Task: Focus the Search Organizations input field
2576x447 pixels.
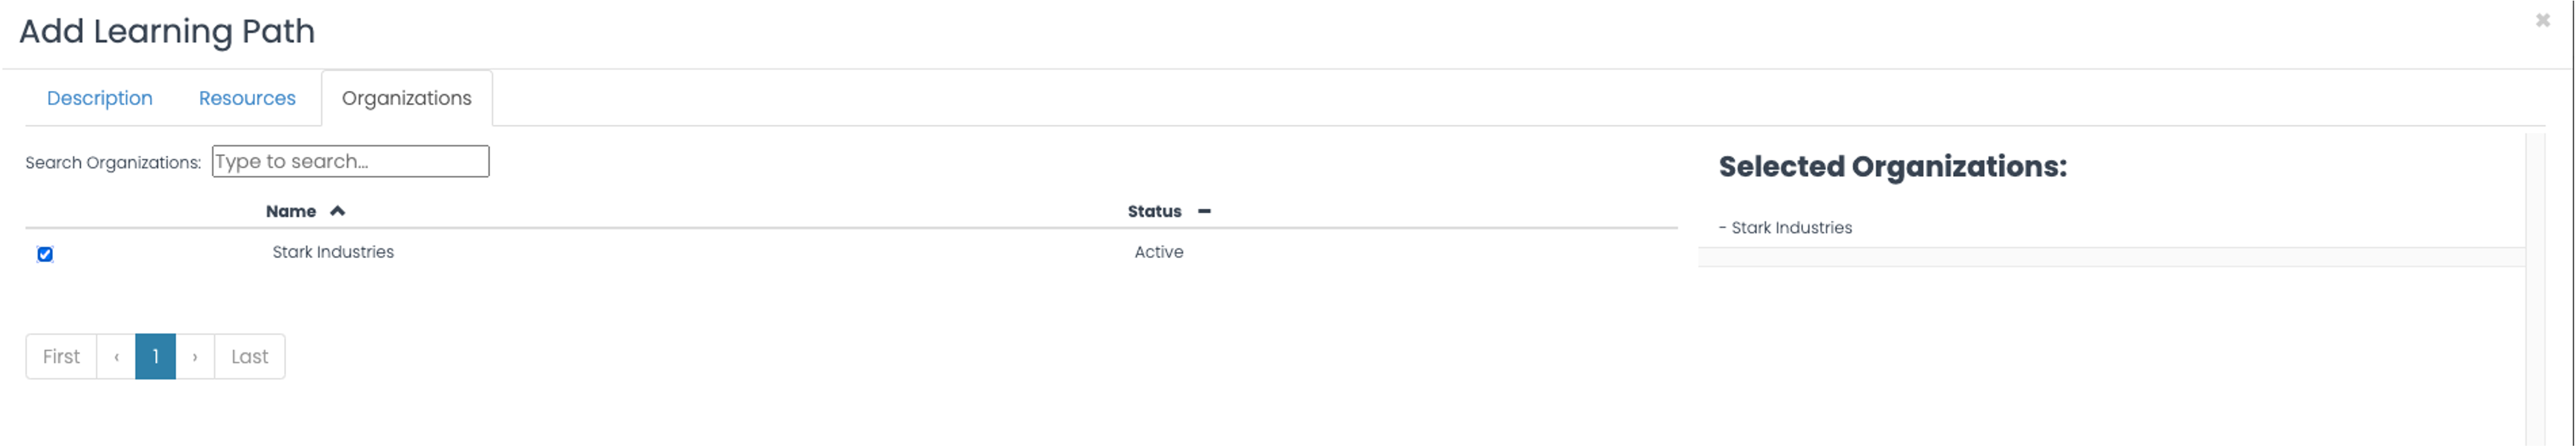Action: coord(350,161)
